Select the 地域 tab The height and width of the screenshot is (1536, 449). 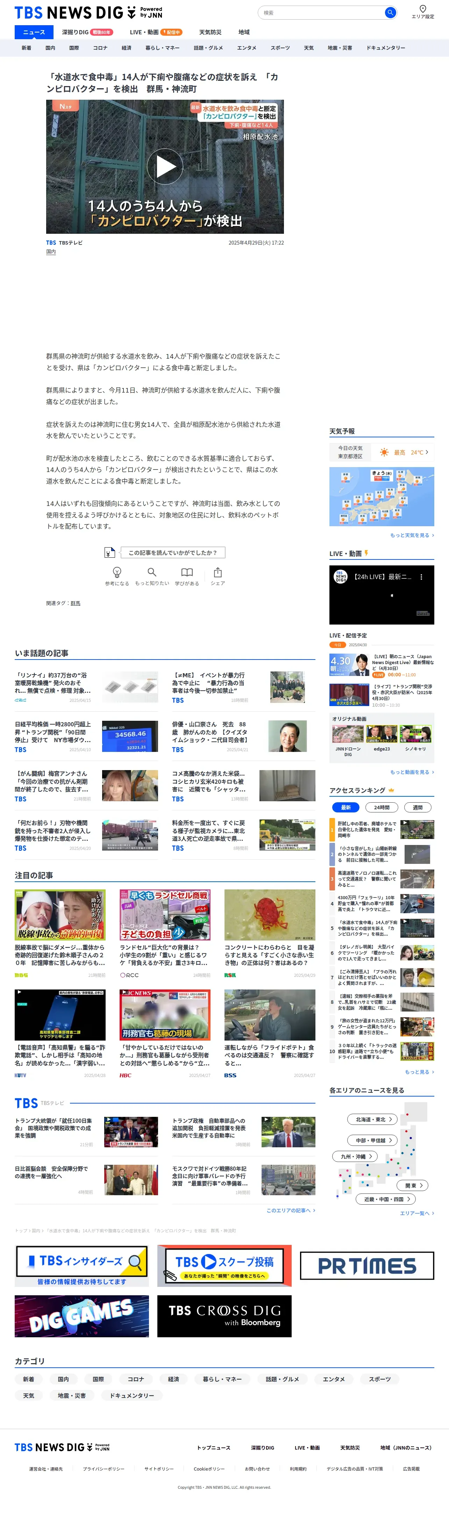pos(244,32)
